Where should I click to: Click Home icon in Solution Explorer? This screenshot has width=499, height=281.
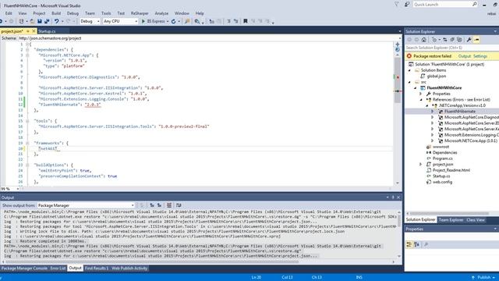click(424, 40)
